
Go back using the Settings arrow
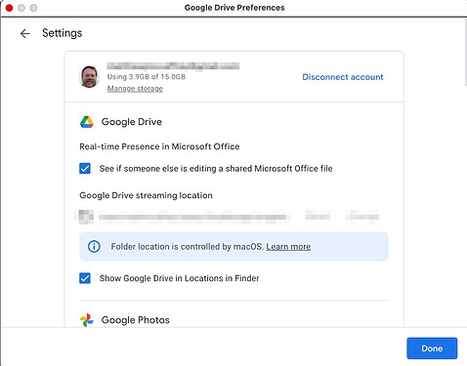(25, 33)
